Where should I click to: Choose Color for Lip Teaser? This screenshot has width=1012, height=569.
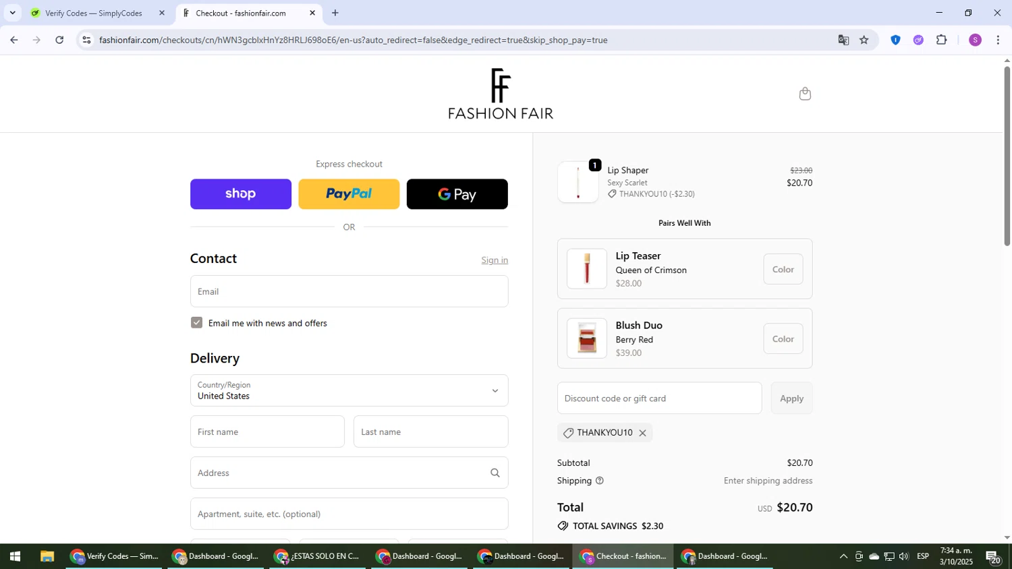pyautogui.click(x=783, y=269)
